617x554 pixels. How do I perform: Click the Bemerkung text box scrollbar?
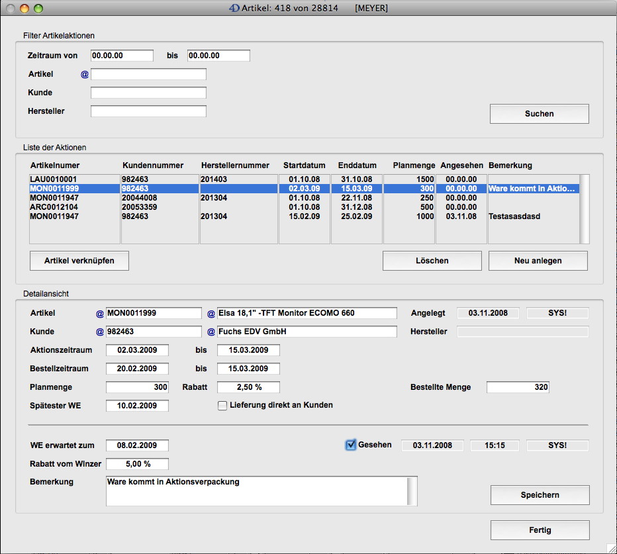tap(412, 490)
